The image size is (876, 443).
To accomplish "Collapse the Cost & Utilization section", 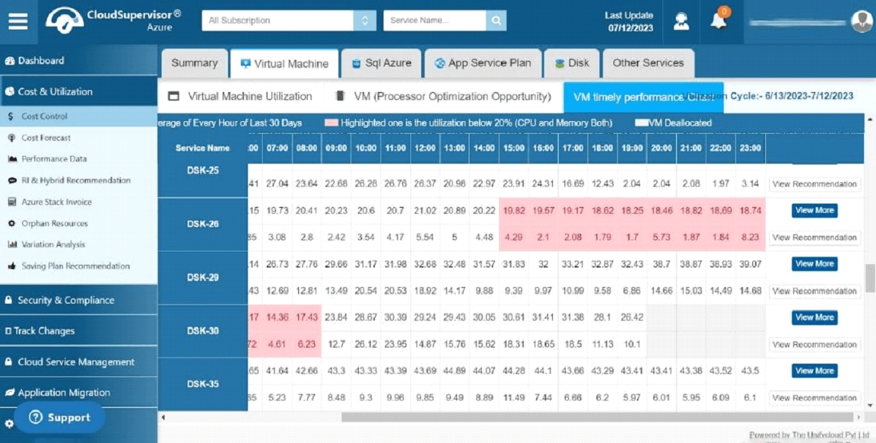I will point(79,91).
